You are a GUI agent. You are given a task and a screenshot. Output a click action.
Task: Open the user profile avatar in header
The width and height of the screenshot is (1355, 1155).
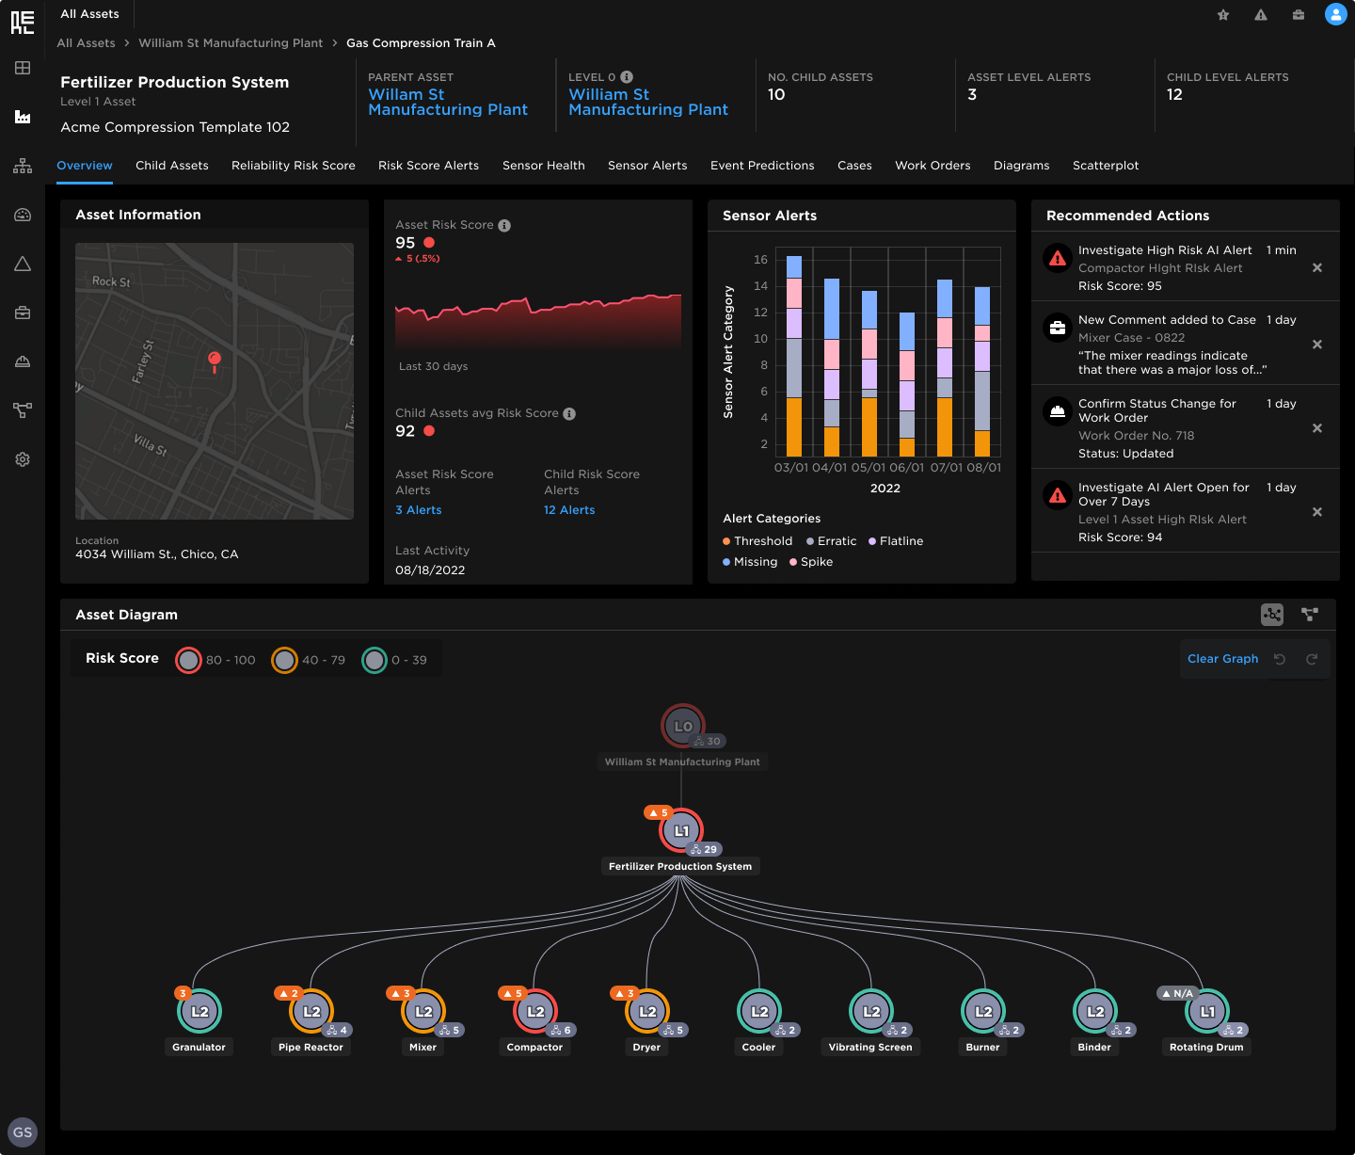click(x=1336, y=14)
